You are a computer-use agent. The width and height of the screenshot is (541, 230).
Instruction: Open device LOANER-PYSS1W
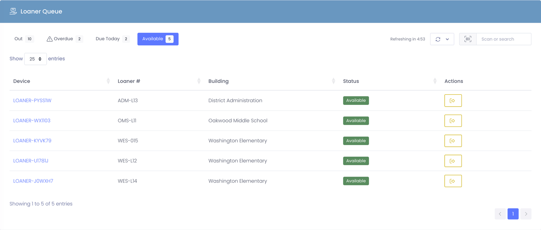tap(32, 100)
